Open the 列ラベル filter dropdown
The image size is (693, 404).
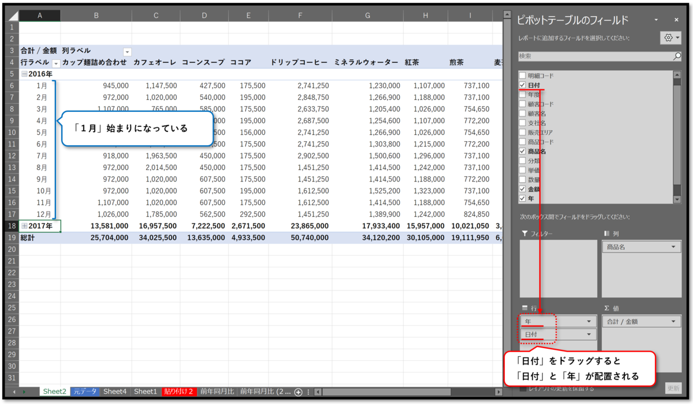[127, 52]
